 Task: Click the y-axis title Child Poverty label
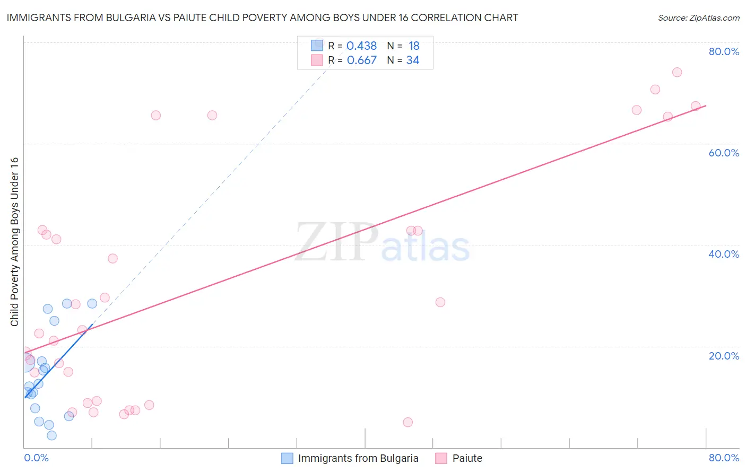pos(14,242)
